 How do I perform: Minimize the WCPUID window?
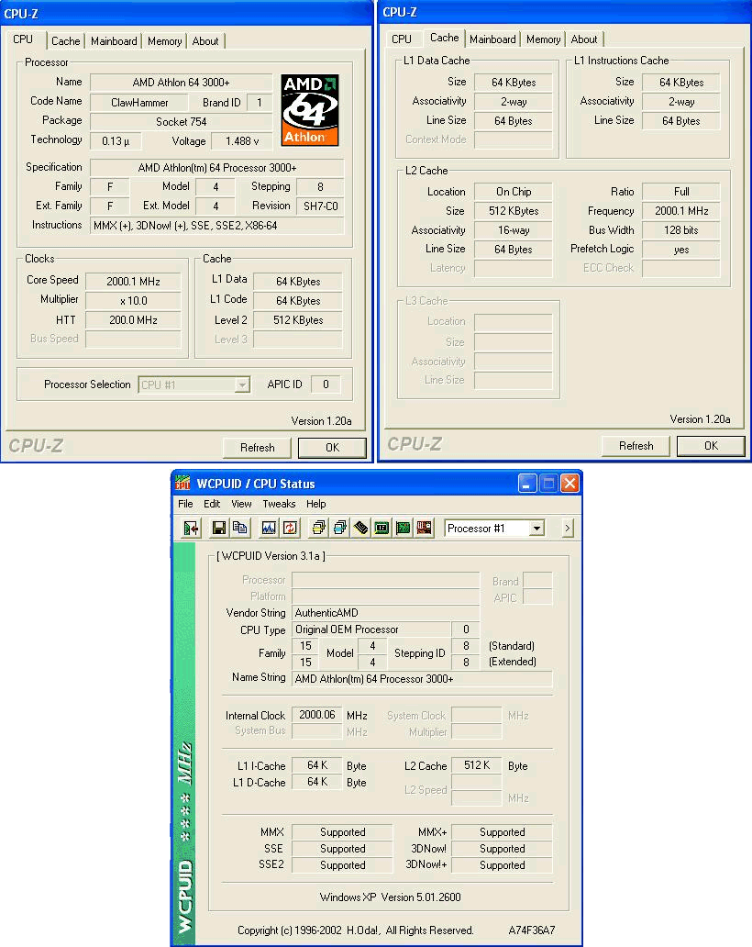(527, 484)
